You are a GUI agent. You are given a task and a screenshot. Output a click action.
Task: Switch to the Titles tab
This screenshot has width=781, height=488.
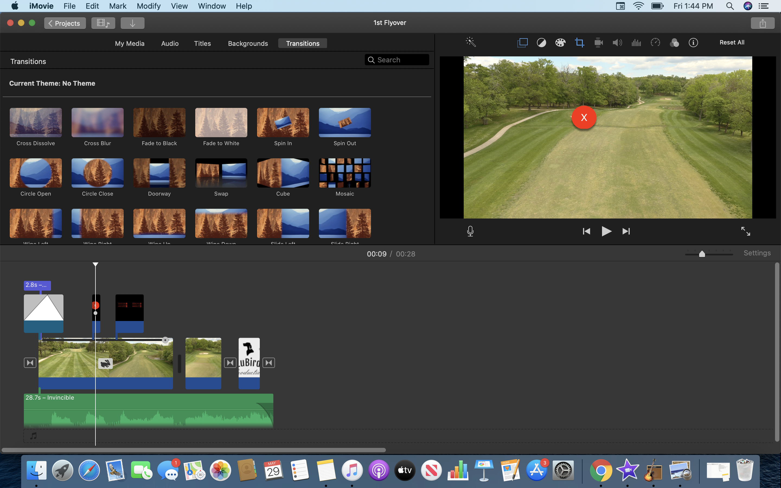point(202,44)
